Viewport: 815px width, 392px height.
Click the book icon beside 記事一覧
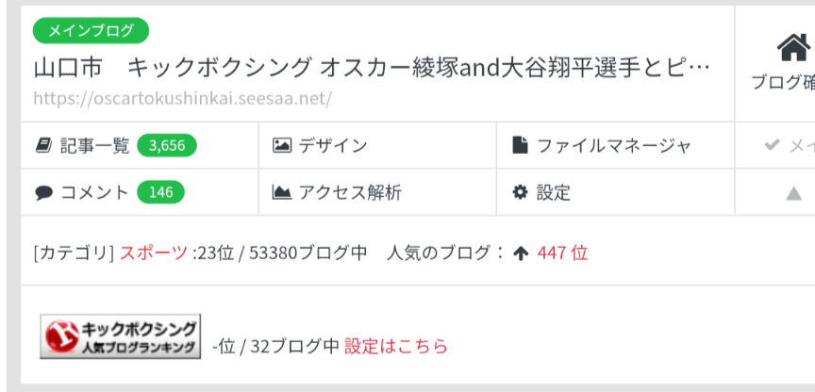pos(43,145)
